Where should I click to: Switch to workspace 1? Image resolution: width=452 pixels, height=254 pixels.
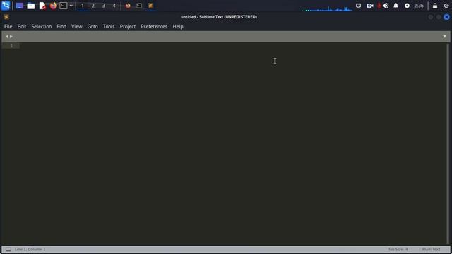pos(83,6)
